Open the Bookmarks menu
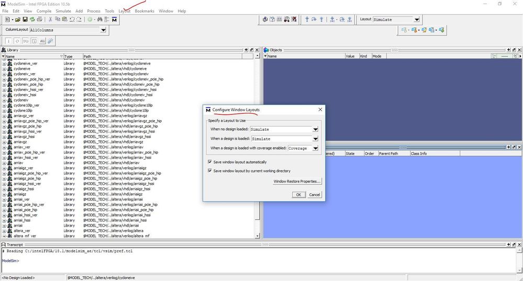 144,11
